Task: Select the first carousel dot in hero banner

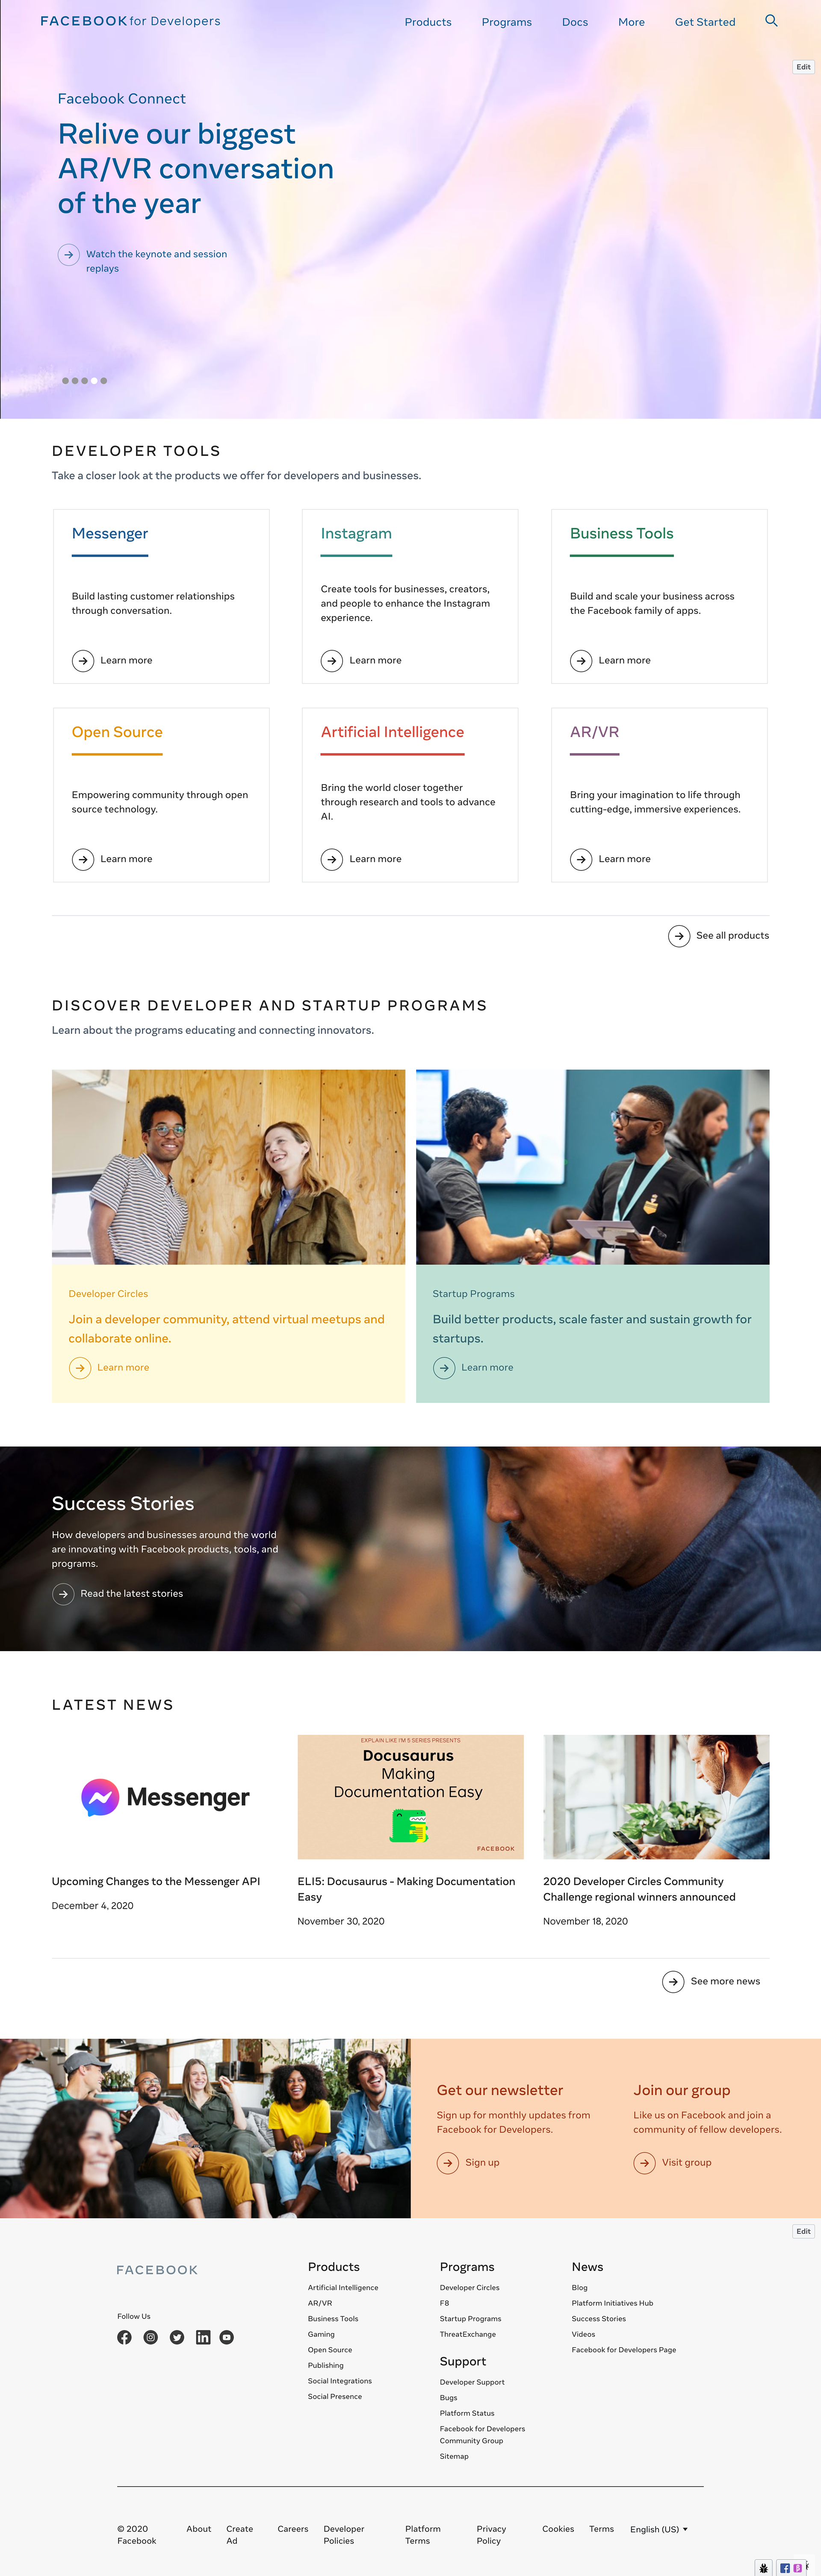Action: 66,381
